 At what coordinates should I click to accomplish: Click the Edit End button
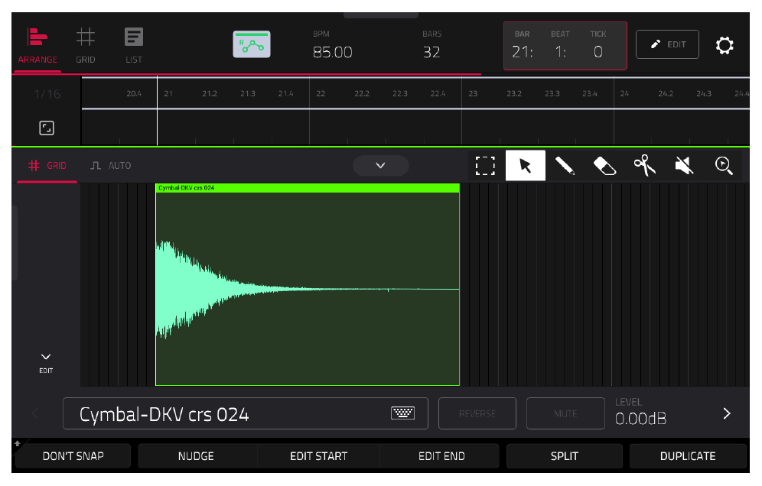[441, 456]
